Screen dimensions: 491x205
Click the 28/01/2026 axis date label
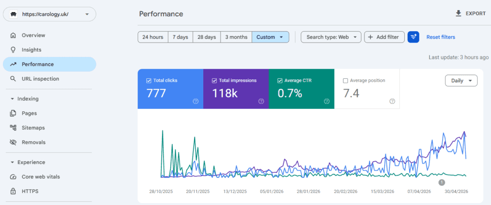point(308,192)
